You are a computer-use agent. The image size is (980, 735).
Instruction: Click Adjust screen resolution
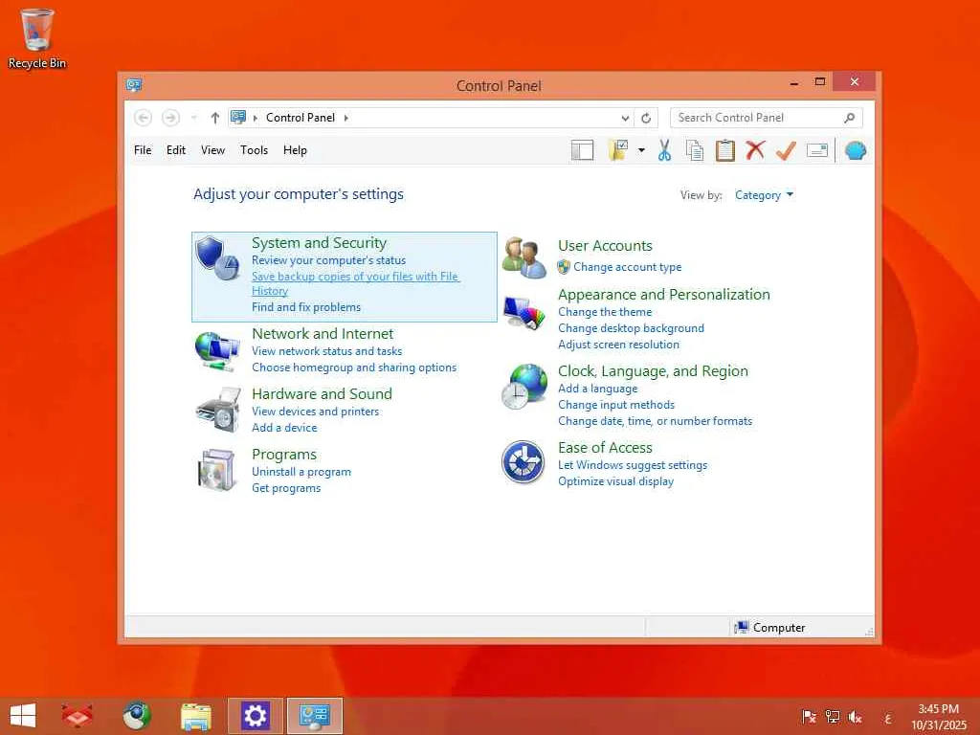[618, 345]
